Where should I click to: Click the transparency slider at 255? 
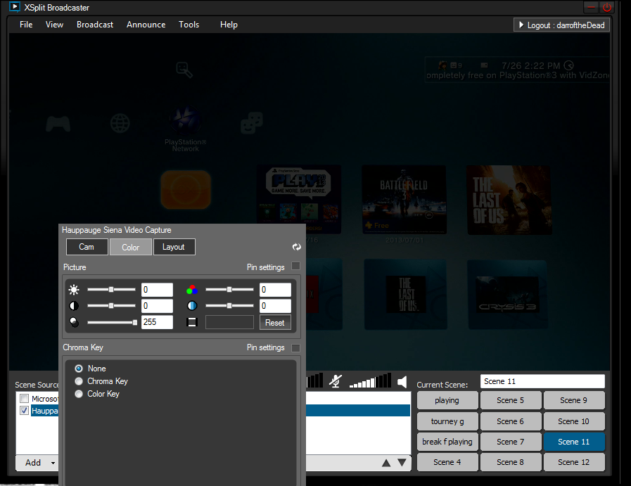[x=113, y=322]
